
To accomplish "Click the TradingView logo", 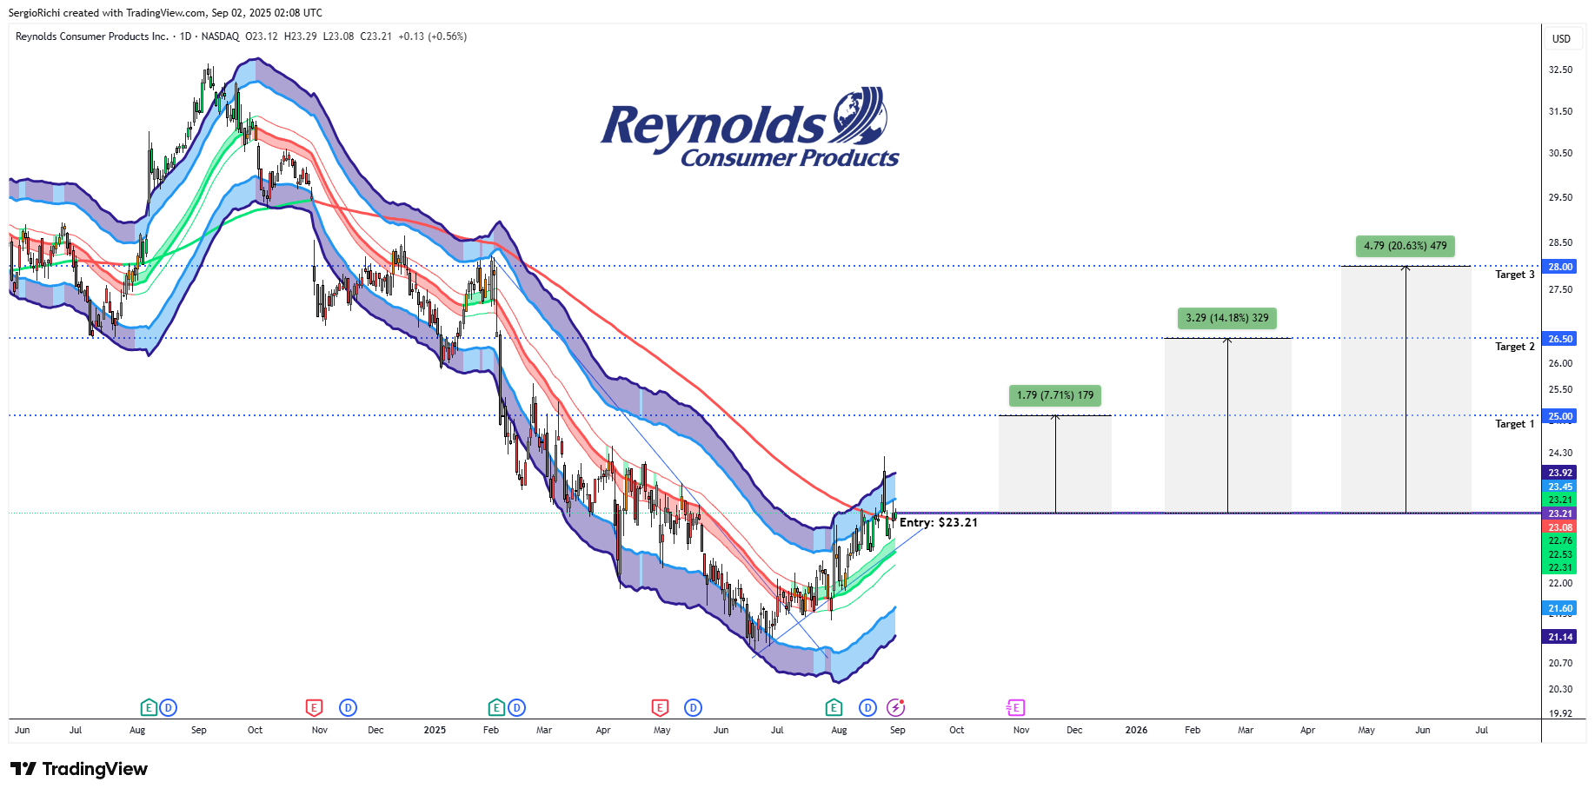I will 79,769.
